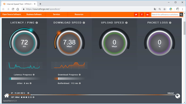Go forward with the browser forward arrow
186x104 pixels.
pos(8,9)
